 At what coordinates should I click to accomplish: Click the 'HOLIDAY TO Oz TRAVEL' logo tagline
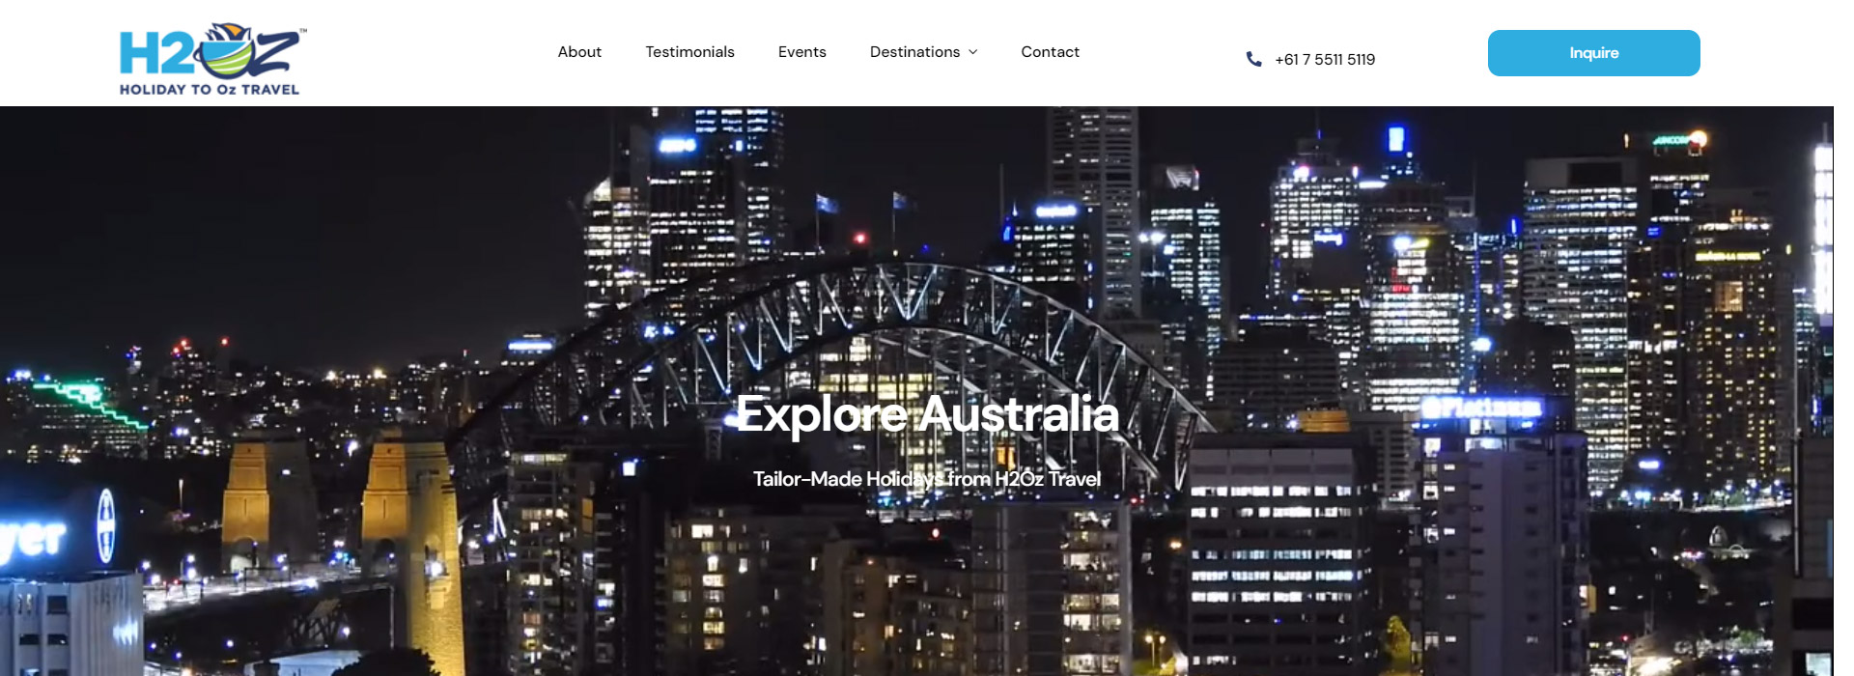click(x=210, y=90)
